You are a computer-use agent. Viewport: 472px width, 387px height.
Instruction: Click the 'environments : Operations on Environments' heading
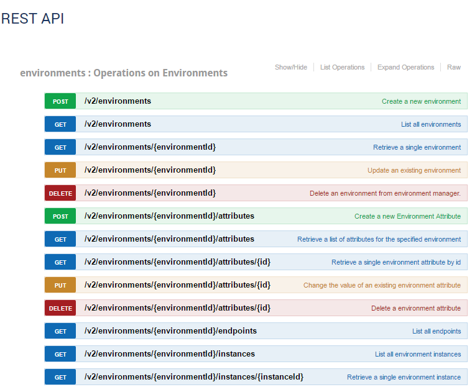click(x=124, y=73)
